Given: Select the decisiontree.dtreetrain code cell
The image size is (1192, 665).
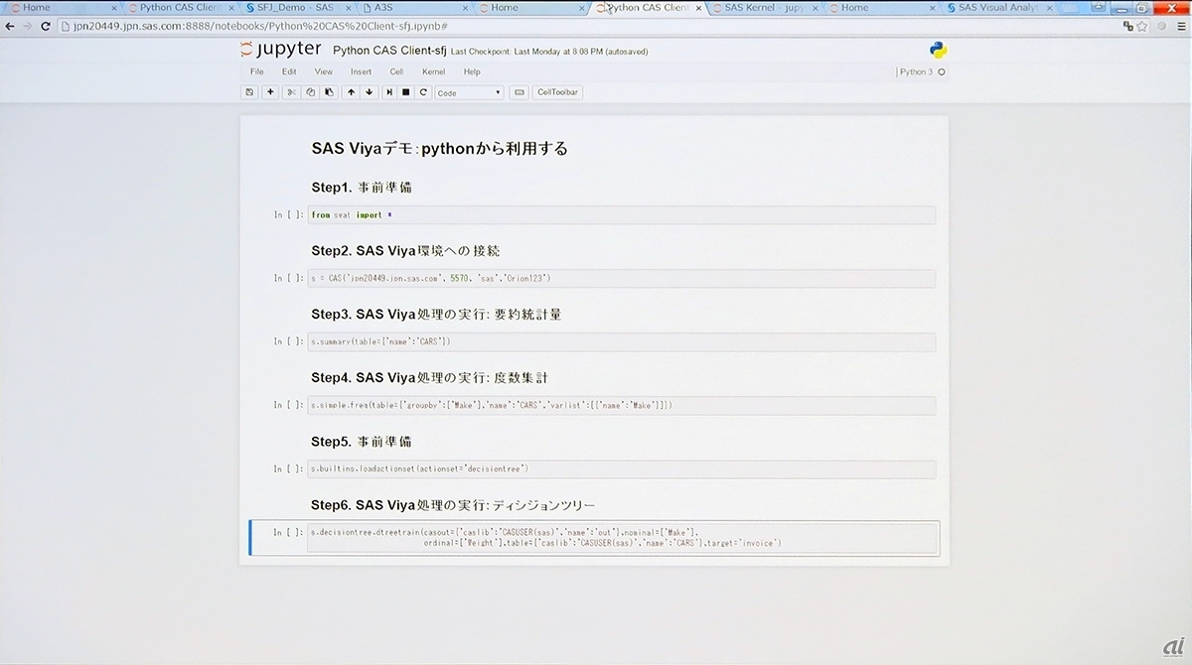Looking at the screenshot, I should click(x=621, y=538).
